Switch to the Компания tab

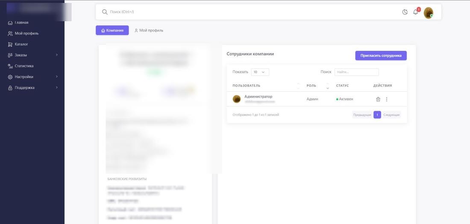[112, 30]
